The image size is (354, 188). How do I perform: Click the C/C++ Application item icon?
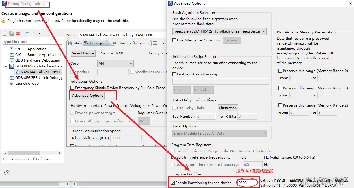(x=12, y=49)
